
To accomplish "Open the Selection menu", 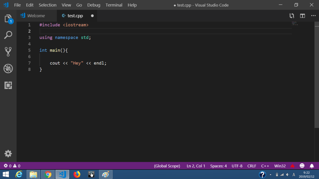I will tap(48, 5).
